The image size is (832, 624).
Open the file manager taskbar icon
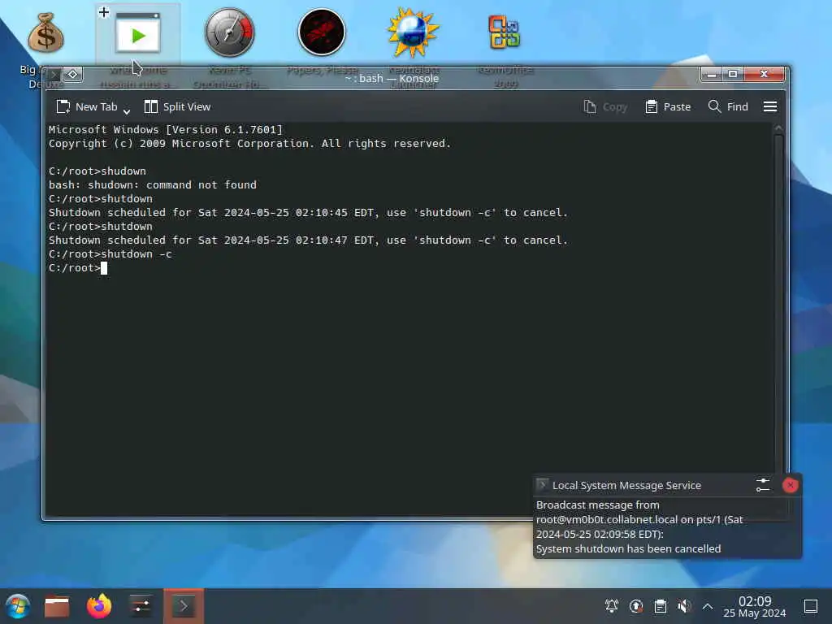pyautogui.click(x=57, y=606)
